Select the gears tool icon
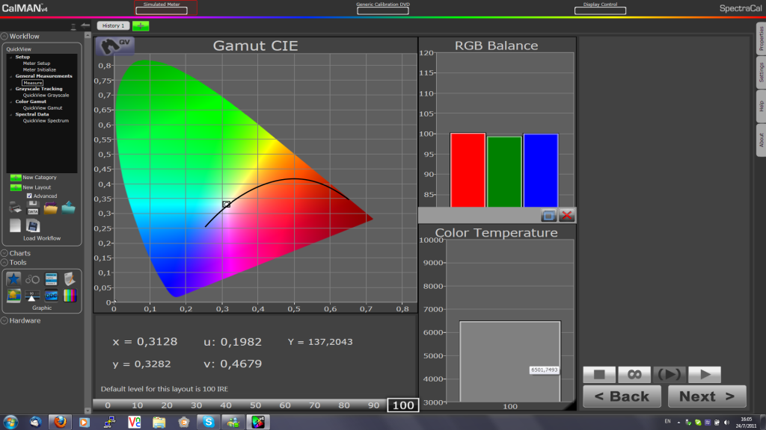This screenshot has height=430, width=766. [33, 279]
